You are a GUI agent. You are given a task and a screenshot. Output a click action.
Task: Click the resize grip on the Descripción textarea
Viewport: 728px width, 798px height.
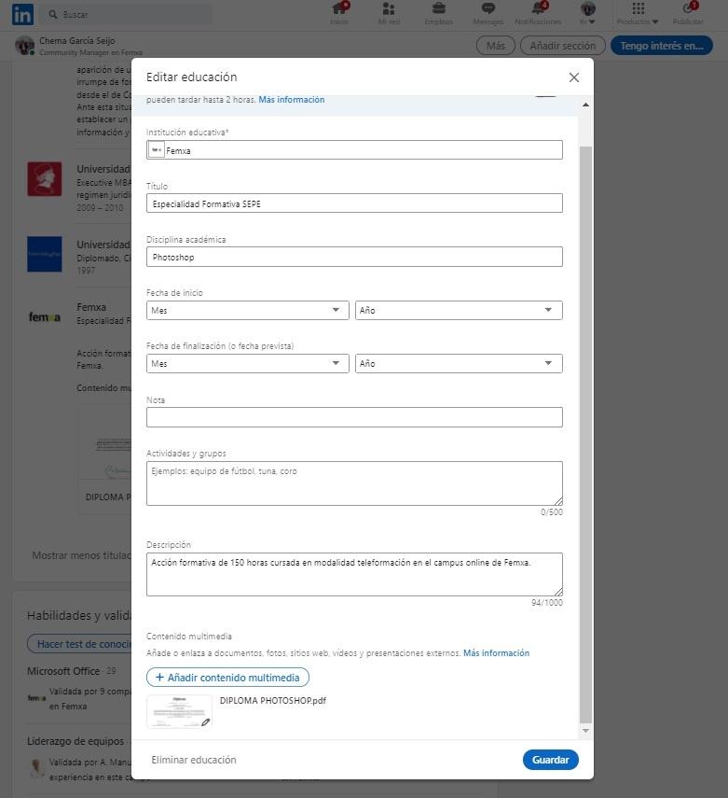[558, 592]
